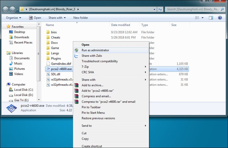Open the Help question mark icon
This screenshot has width=228, height=148.
coord(220,18)
